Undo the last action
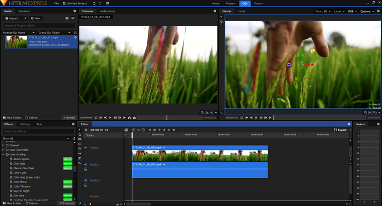 [94, 3]
